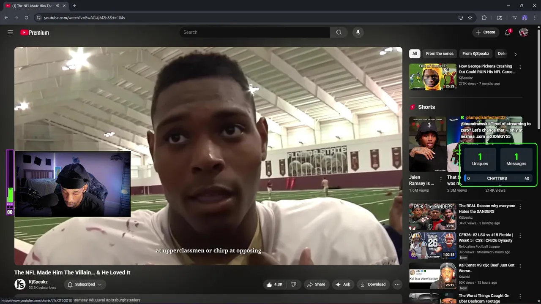Open options for Kai Cenat VS xQc video

tap(520, 266)
